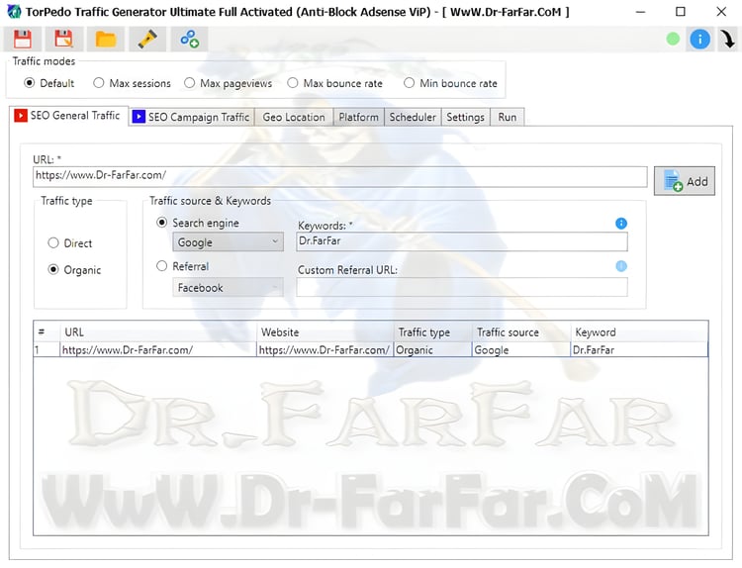Open the Platform tab
The image size is (742, 568).
tap(359, 117)
